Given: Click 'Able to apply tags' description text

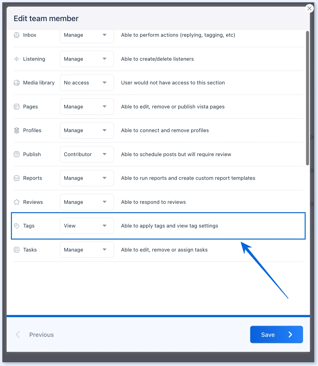Looking at the screenshot, I should click(x=170, y=226).
